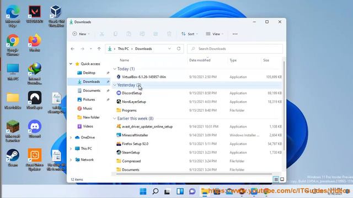353x198 pixels.
Task: Click the Delete trash icon in toolbar
Action: point(169,34)
